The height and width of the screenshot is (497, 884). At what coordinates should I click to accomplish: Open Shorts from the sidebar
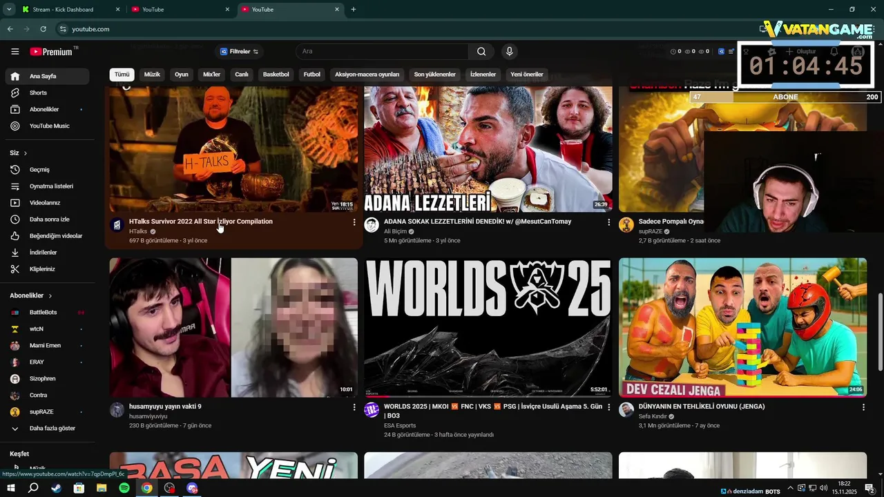(x=47, y=92)
